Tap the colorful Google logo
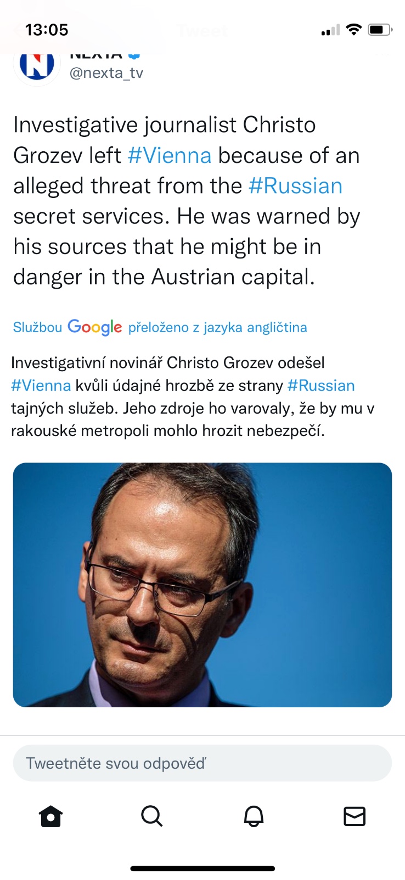The width and height of the screenshot is (405, 880). (95, 327)
